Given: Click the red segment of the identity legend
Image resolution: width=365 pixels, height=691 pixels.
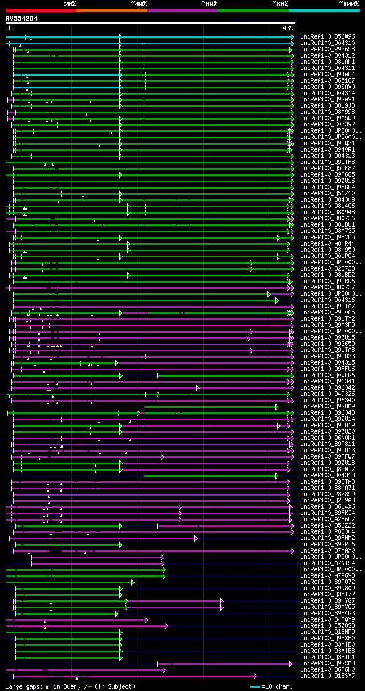Looking at the screenshot, I should 40,10.
